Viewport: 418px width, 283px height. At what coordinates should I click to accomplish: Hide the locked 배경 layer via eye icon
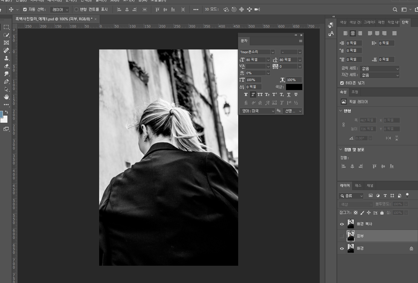pos(342,248)
